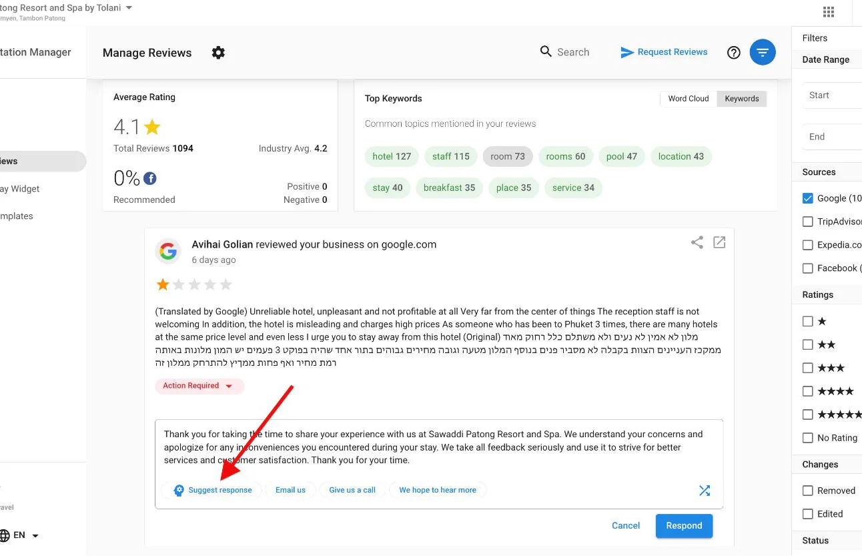Select the location 43 keyword chip
This screenshot has width=862, height=556.
(681, 157)
